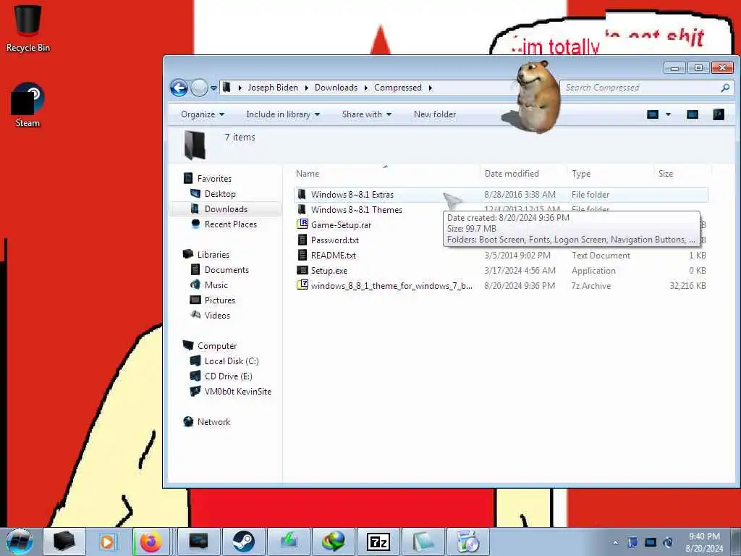The width and height of the screenshot is (741, 556).
Task: Click the Downloads breadcrumb in address bar
Action: coord(336,88)
